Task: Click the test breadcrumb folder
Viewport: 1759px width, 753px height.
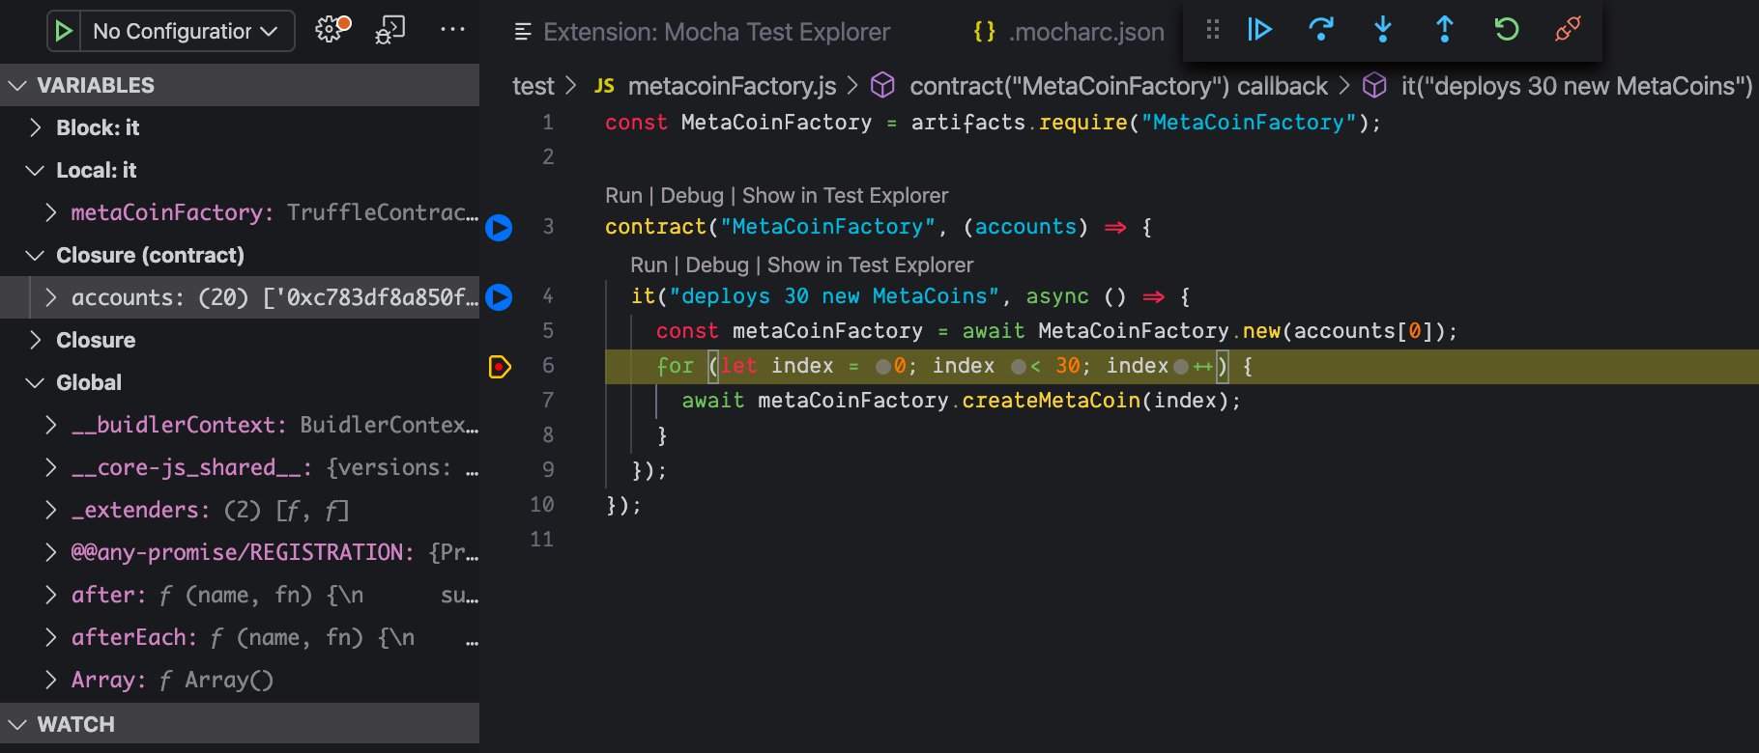Action: [x=533, y=86]
